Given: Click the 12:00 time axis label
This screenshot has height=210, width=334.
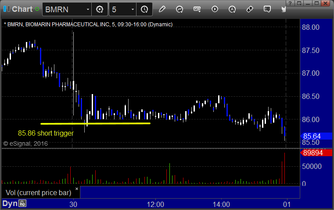Looking at the screenshot, I should point(155,204).
